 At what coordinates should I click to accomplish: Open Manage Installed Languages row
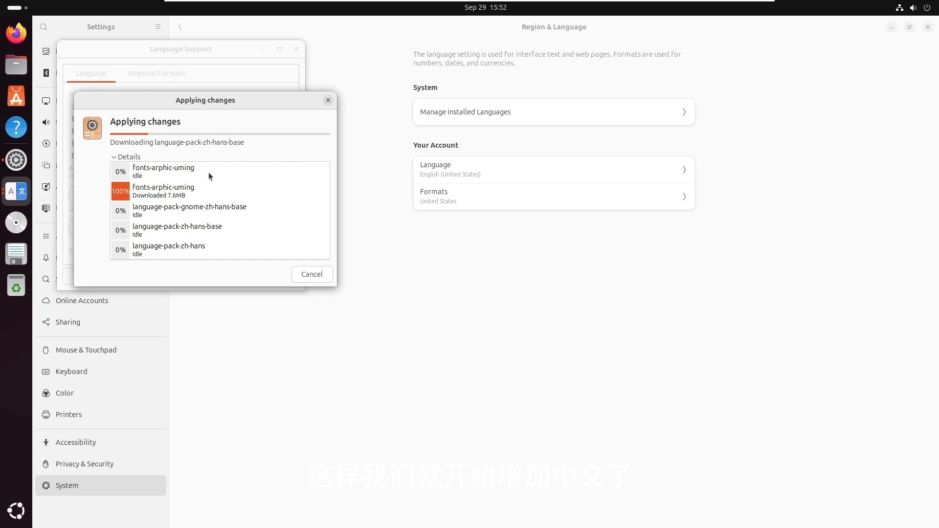(554, 112)
